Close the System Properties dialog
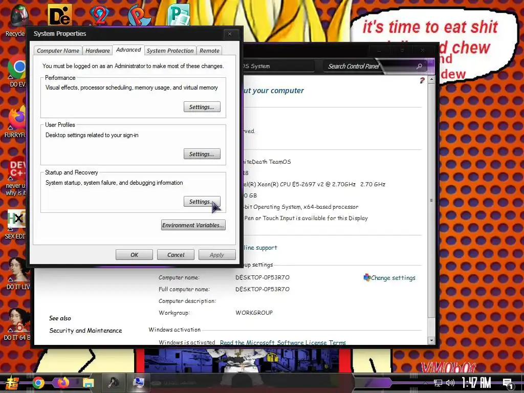 click(230, 34)
